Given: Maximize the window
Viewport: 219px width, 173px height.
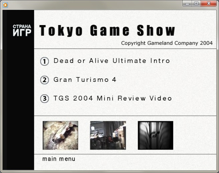Looking at the screenshot, I should click(x=196, y=4).
